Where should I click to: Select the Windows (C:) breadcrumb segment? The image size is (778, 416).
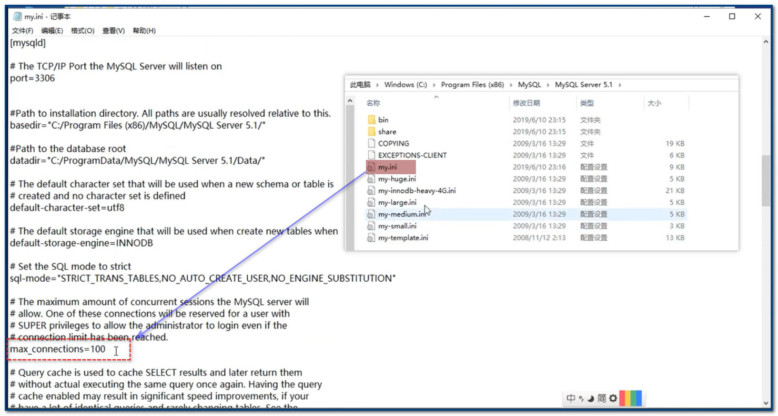point(405,85)
